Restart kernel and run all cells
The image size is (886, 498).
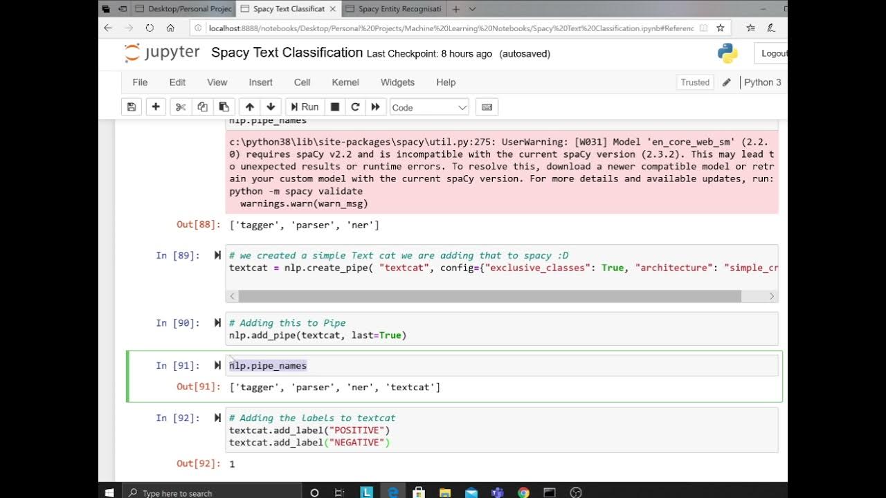click(x=376, y=107)
